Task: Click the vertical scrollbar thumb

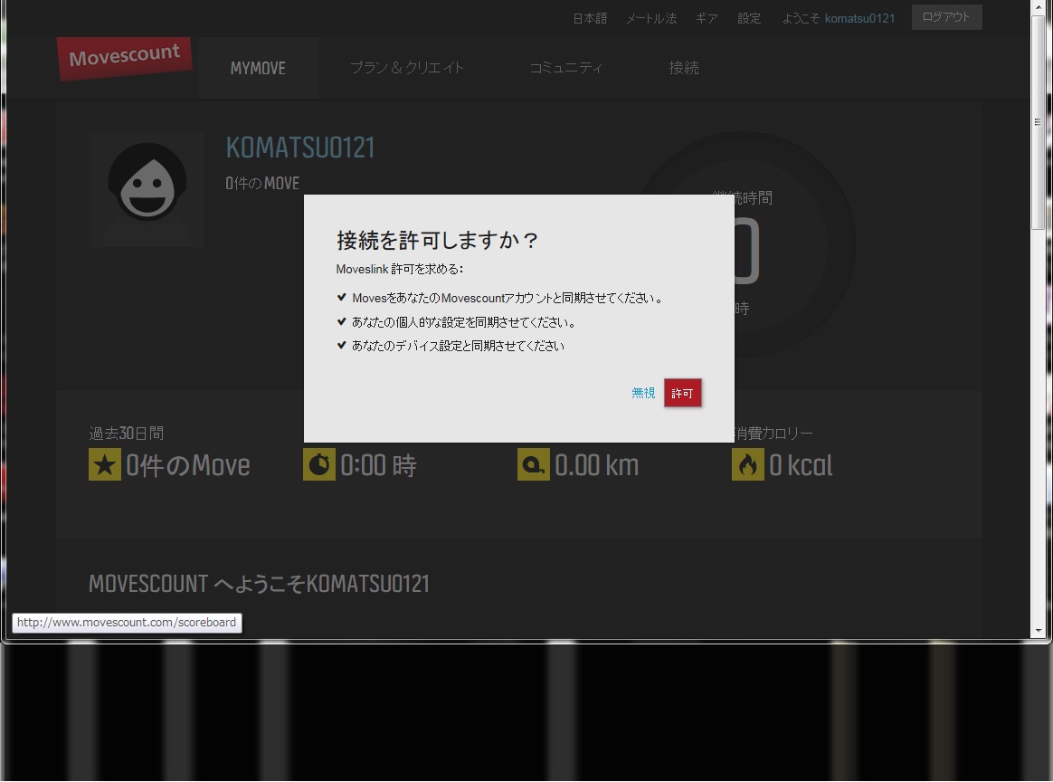Action: click(x=1038, y=121)
